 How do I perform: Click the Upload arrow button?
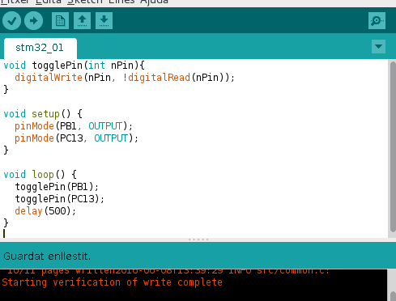(33, 21)
